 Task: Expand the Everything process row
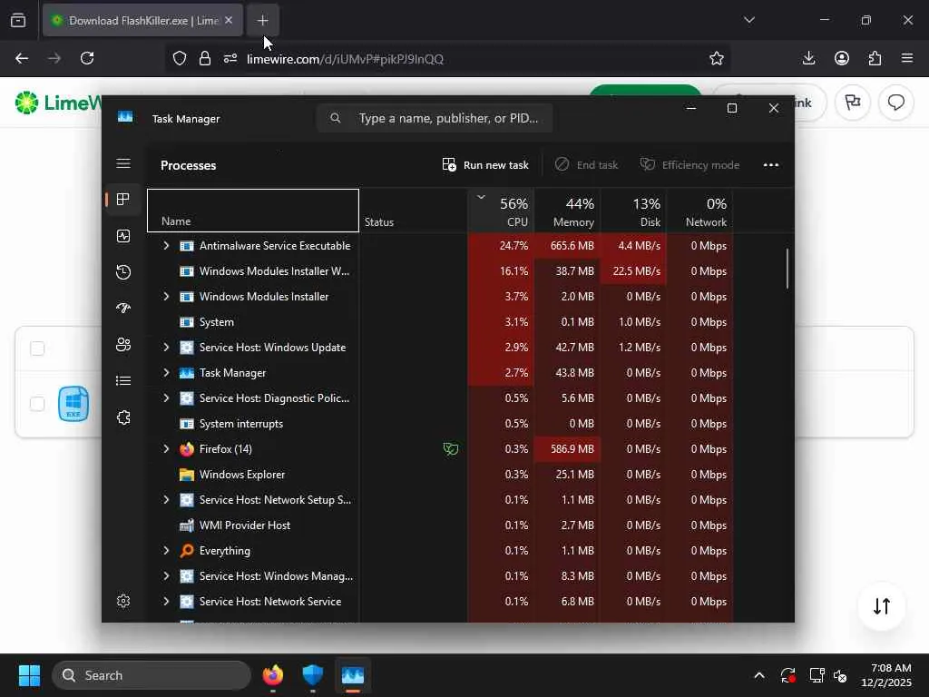pos(166,551)
